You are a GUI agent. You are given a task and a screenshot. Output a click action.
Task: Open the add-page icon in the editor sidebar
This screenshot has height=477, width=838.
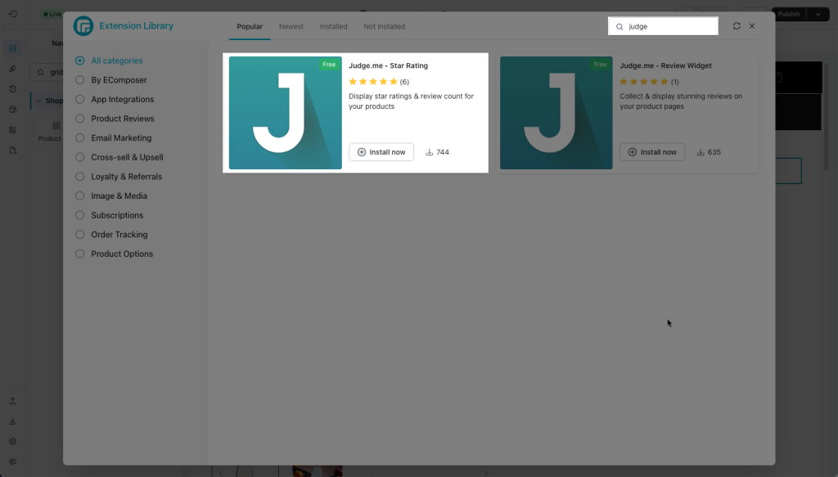click(13, 150)
